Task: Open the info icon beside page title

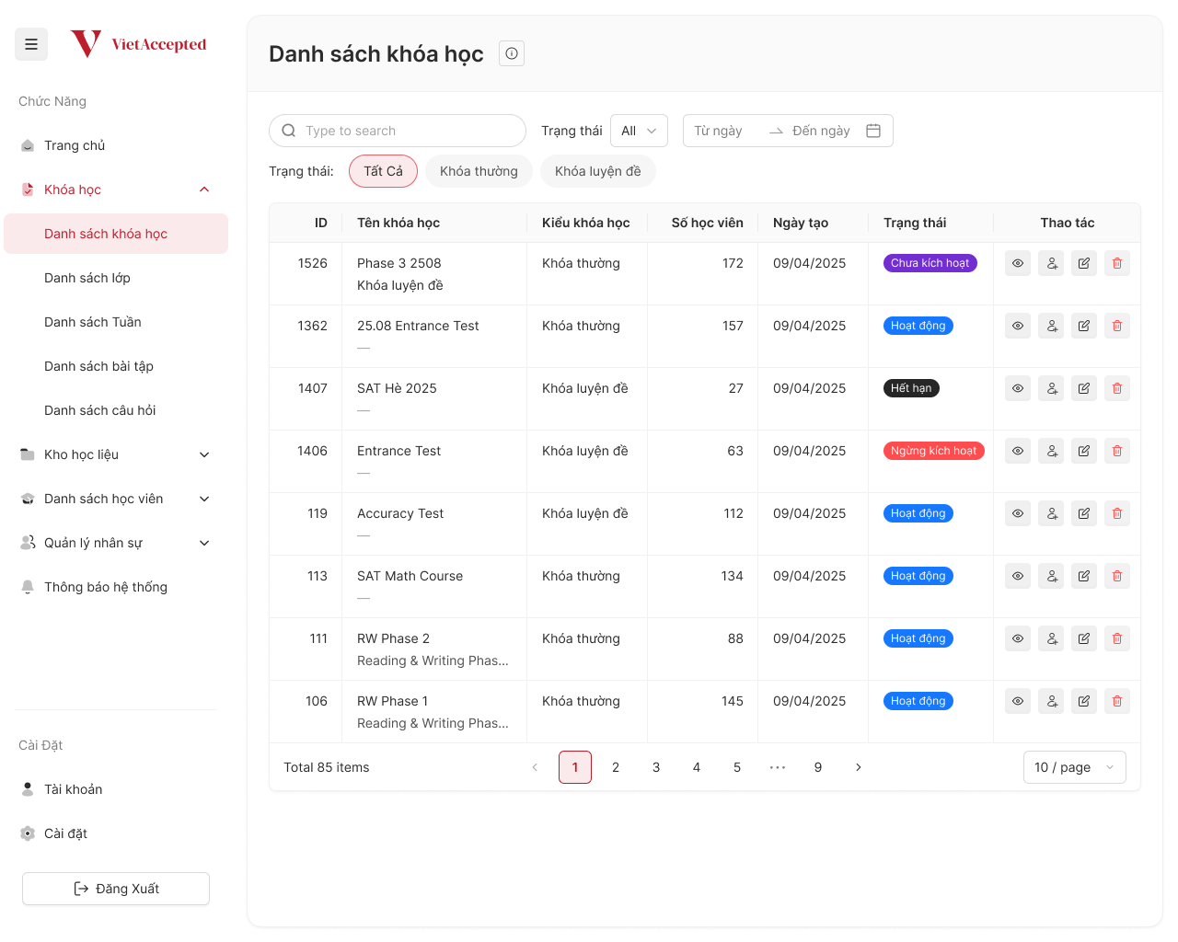Action: coord(512,53)
